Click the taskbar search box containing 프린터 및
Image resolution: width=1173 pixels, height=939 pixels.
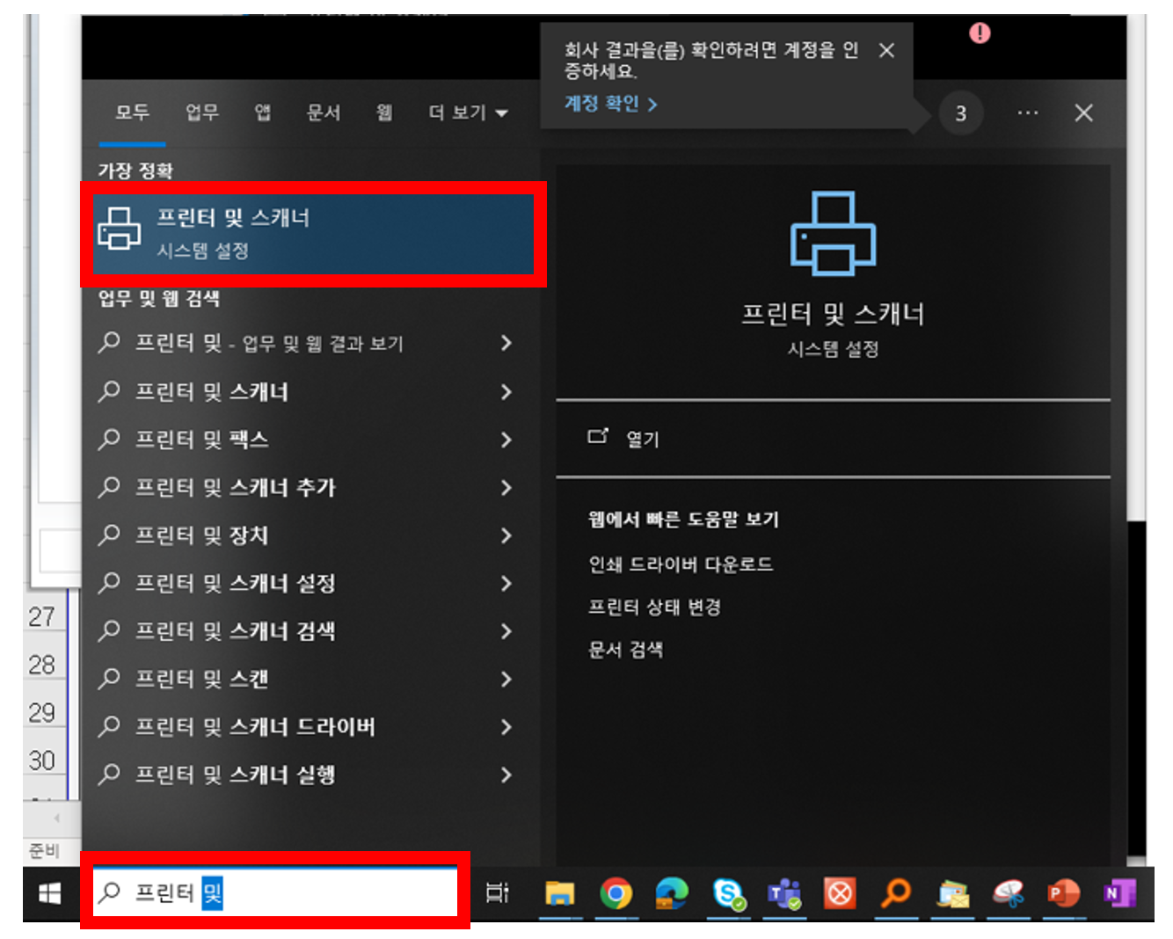click(275, 893)
